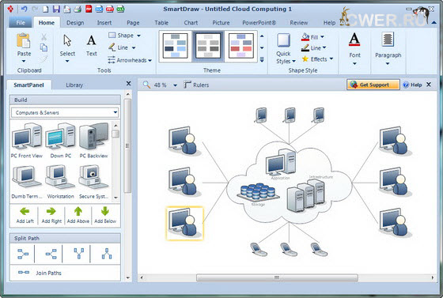Export to PDF with the red PDF icon
This screenshot has height=298, width=443.
click(x=89, y=9)
